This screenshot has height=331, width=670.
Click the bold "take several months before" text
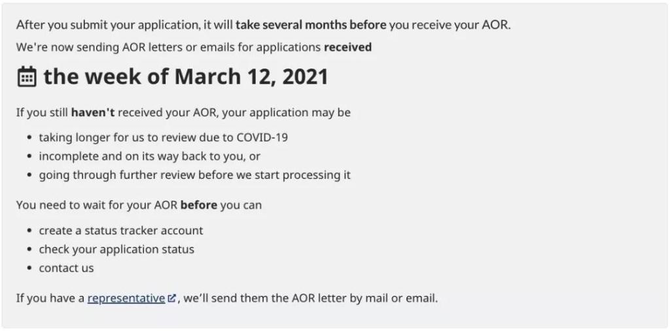click(311, 25)
